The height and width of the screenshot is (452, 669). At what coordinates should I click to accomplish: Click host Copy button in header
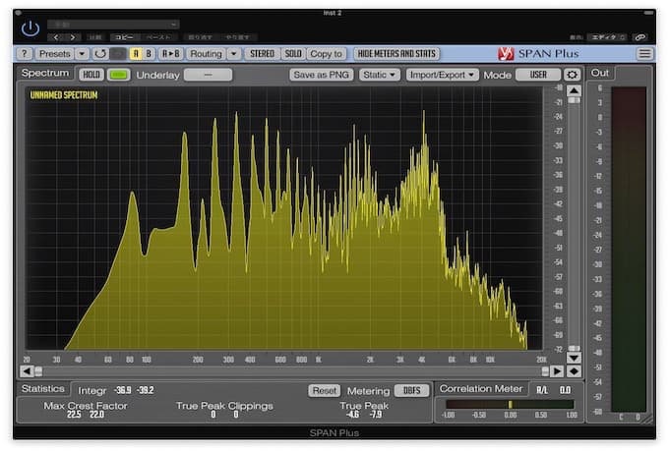click(x=125, y=37)
